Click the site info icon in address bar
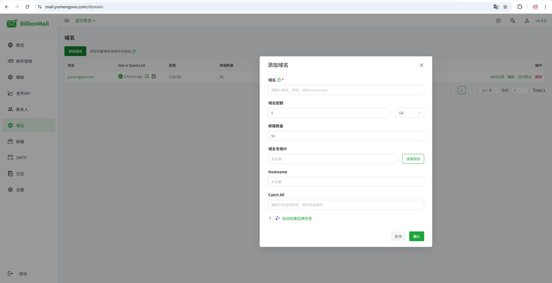The width and height of the screenshot is (552, 283). [39, 6]
